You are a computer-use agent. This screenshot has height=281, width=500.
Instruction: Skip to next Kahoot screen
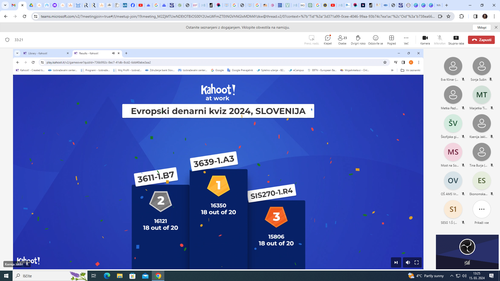point(396,262)
